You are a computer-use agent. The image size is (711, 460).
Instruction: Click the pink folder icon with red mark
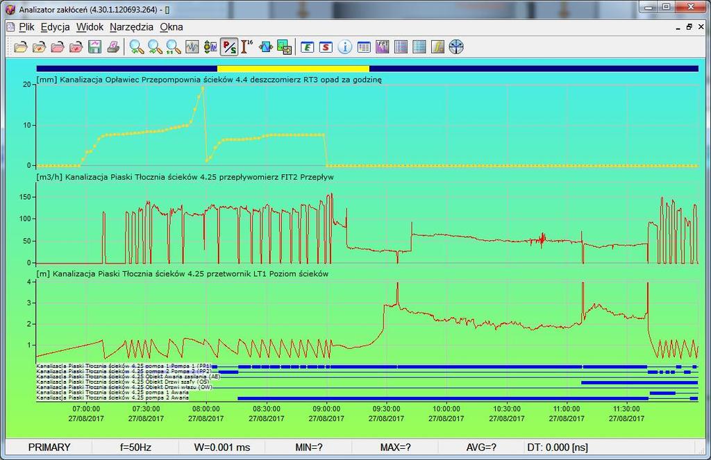[x=76, y=46]
